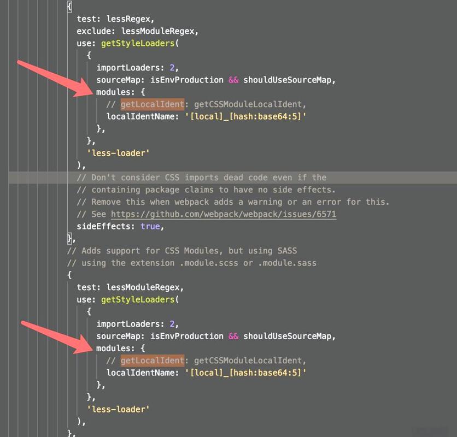This screenshot has height=437, width=457.
Task: Click the comment "Don't consider CSS imports dead code"
Action: 201,178
